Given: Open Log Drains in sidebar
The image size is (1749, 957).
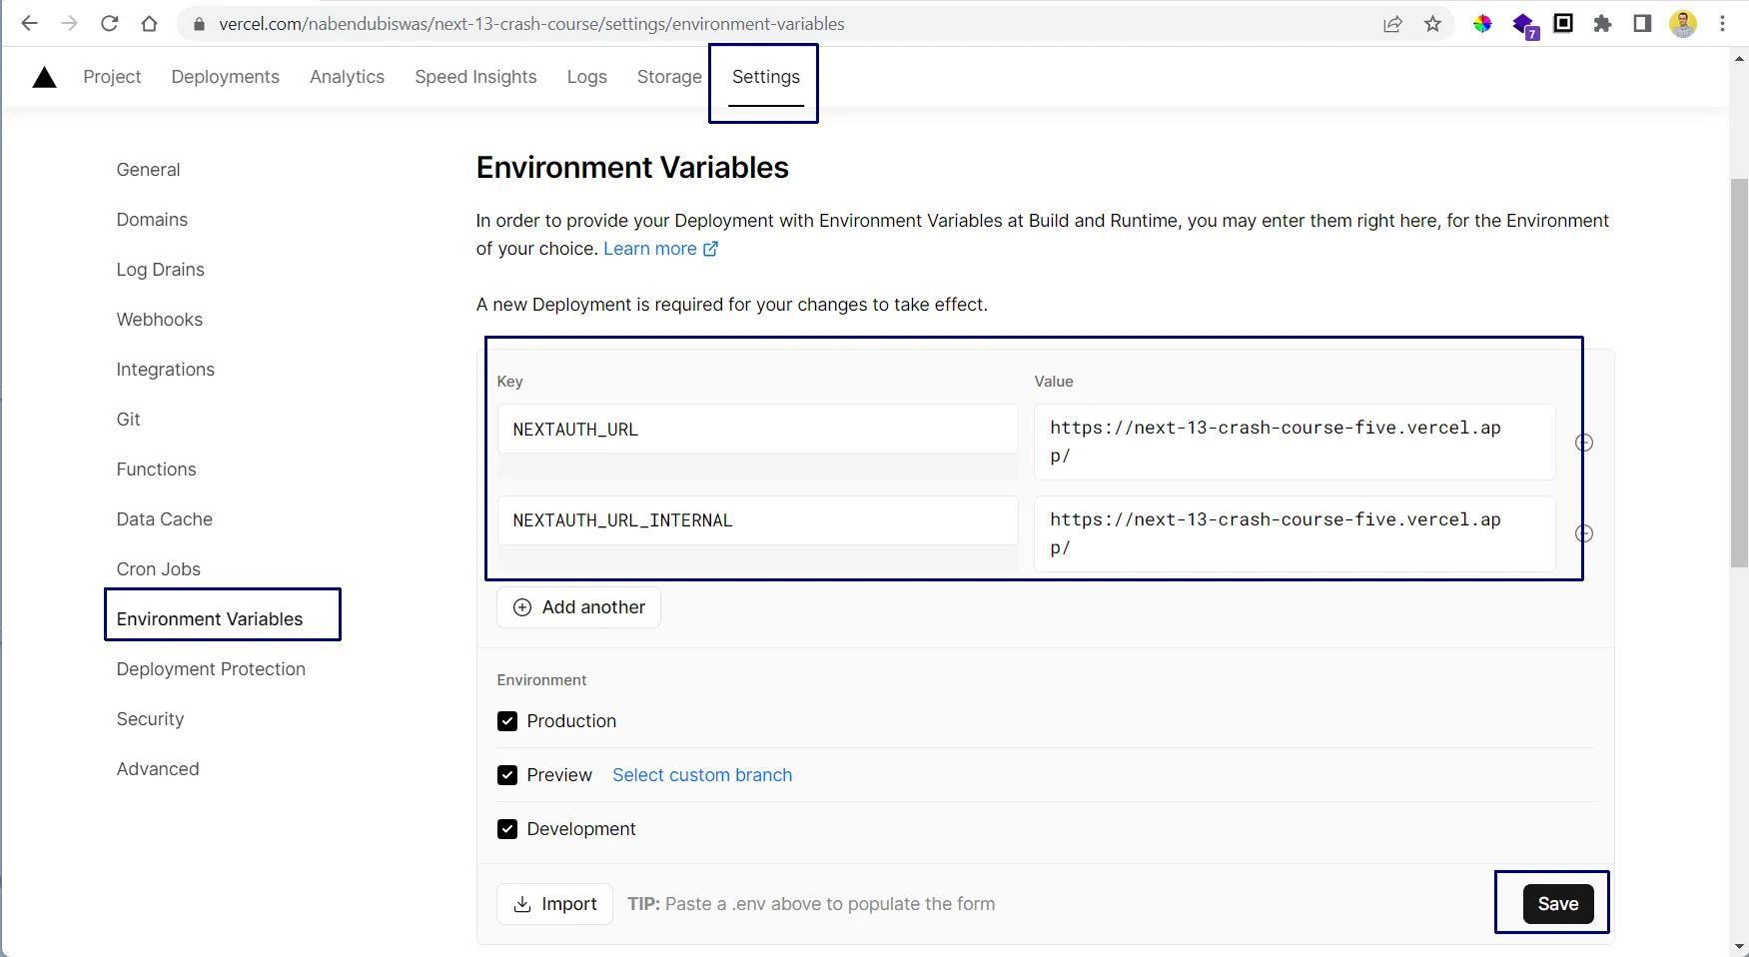Looking at the screenshot, I should coord(160,270).
